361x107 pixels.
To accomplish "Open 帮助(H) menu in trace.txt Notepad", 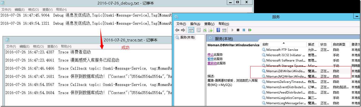I will (66, 47).
